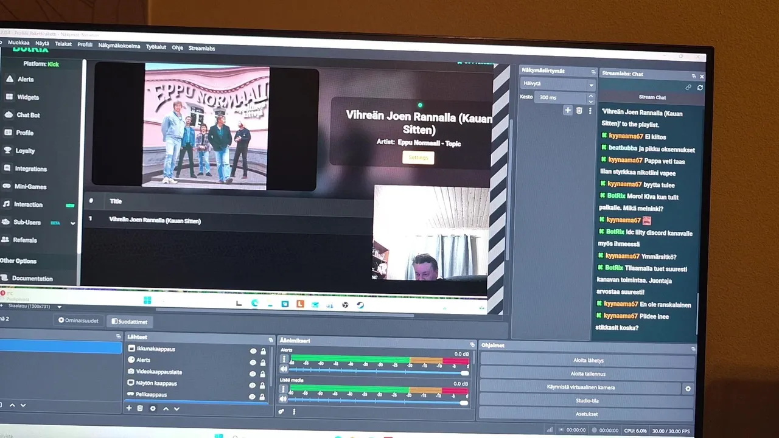Refresh the Streamlabs Chat dock

coord(700,88)
